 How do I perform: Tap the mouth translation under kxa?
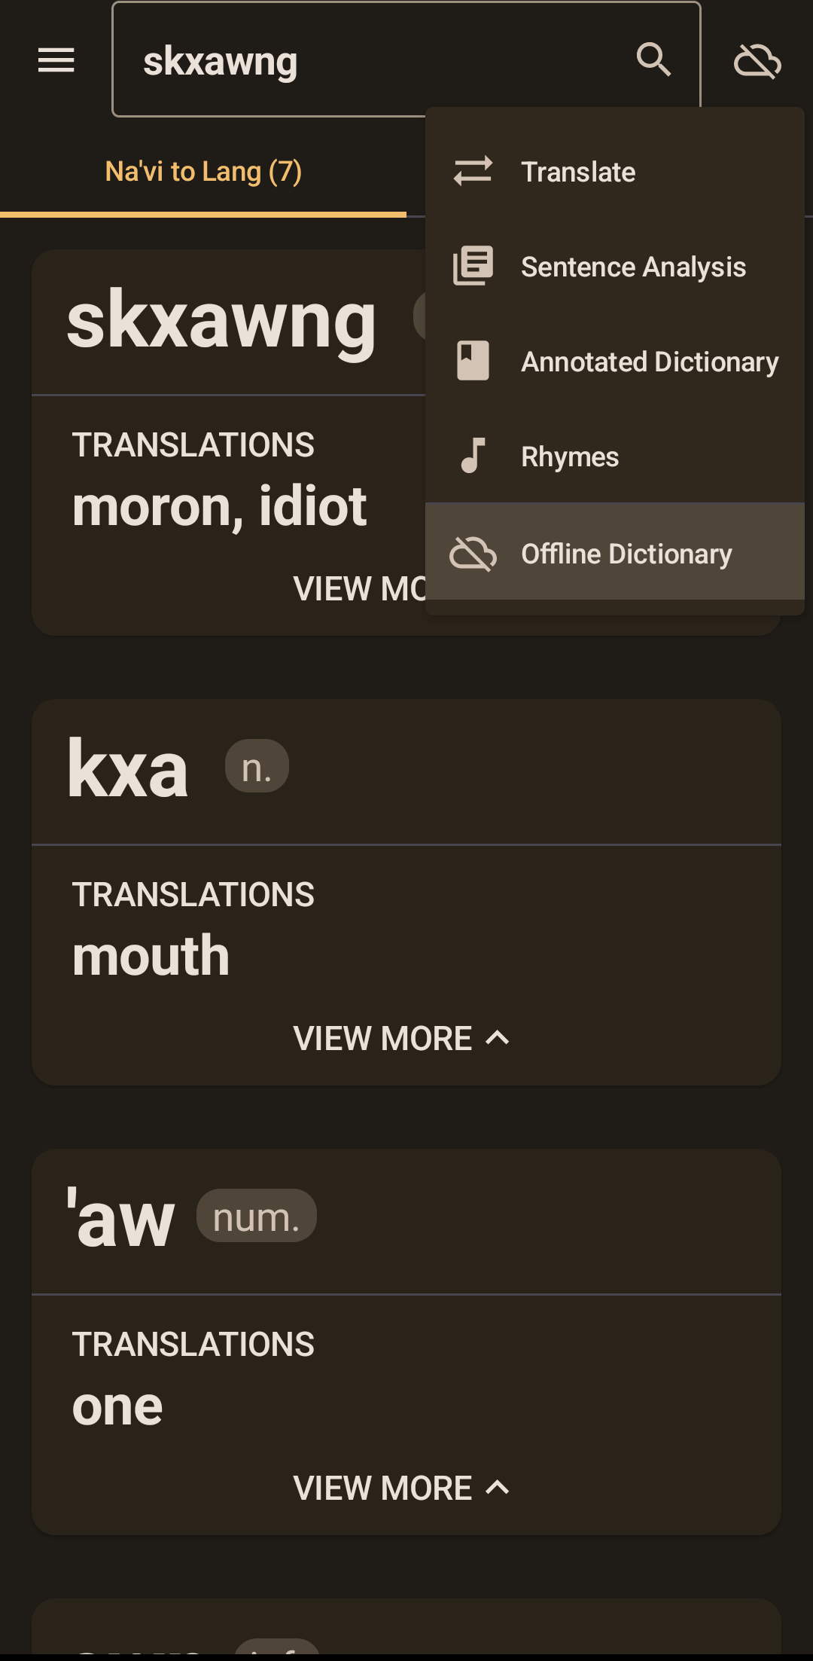(151, 955)
